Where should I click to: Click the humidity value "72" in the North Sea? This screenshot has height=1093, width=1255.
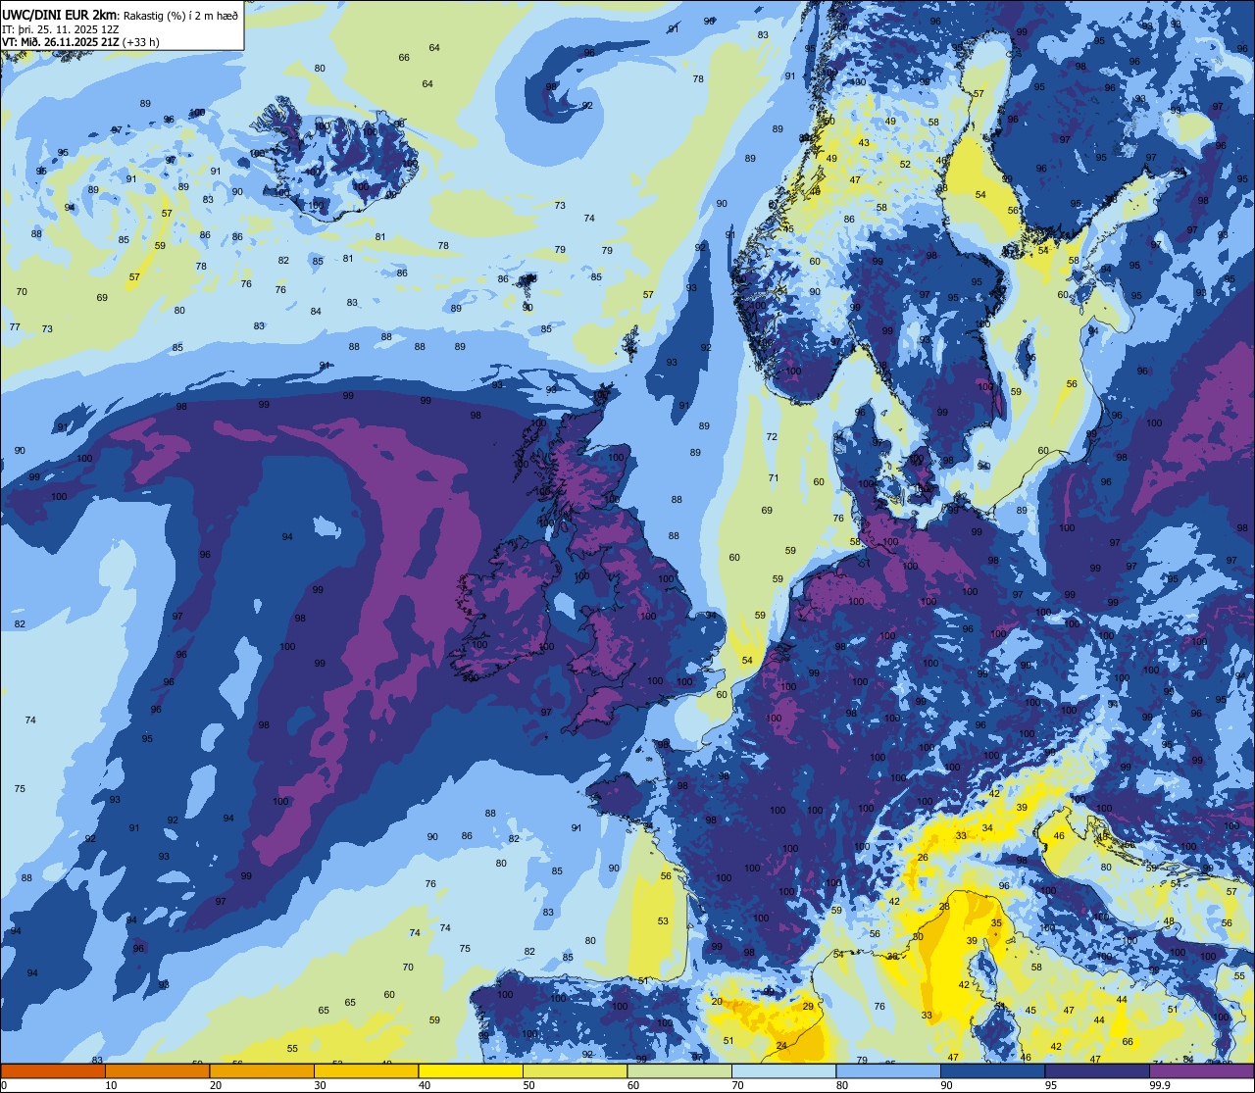[772, 436]
